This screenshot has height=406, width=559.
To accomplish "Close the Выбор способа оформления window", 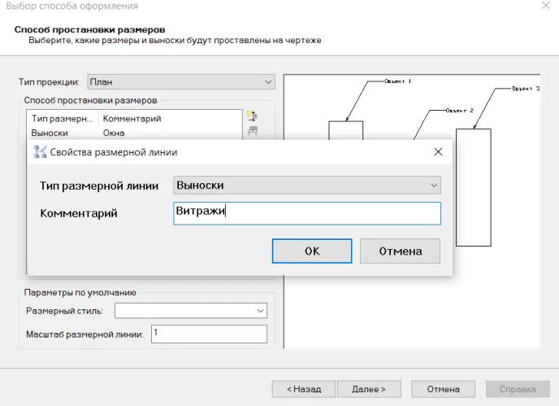I will click(x=544, y=5).
